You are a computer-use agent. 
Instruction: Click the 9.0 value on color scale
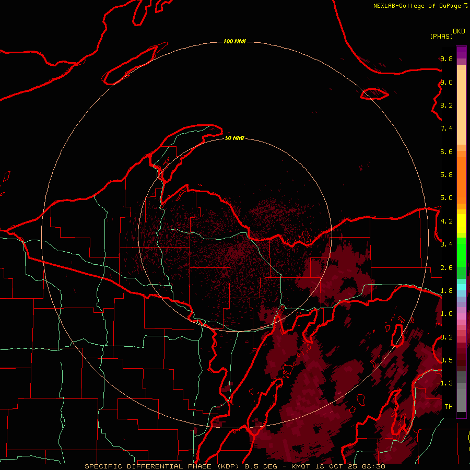446,82
